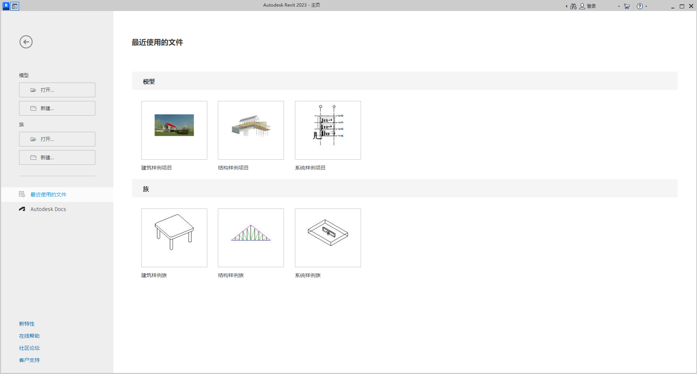Click 新建... under the 族 section
The height and width of the screenshot is (374, 697).
(x=57, y=157)
